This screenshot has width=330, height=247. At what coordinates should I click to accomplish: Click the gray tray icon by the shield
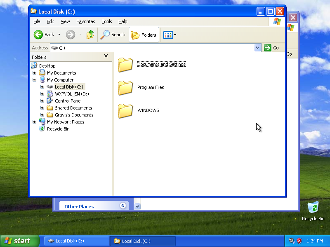click(292, 241)
